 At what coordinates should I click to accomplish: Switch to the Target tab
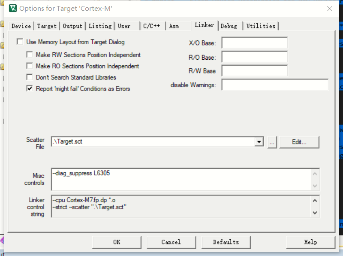[47, 26]
